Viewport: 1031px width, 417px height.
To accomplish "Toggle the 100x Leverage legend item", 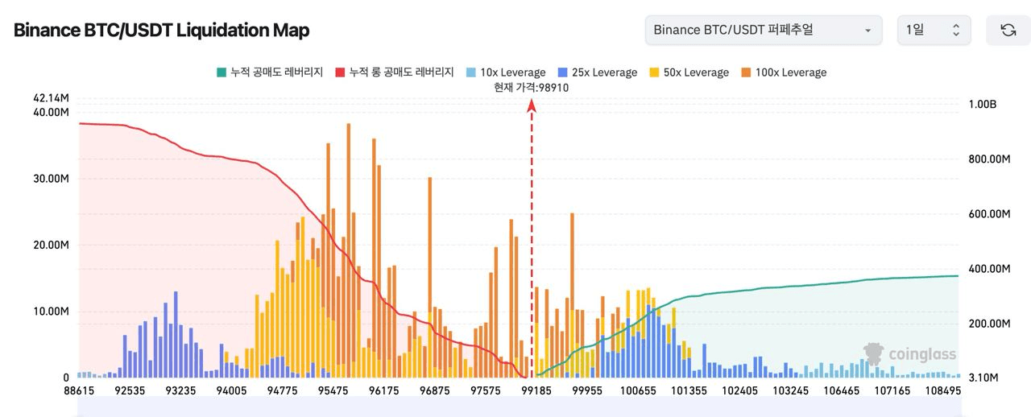I will pos(784,72).
